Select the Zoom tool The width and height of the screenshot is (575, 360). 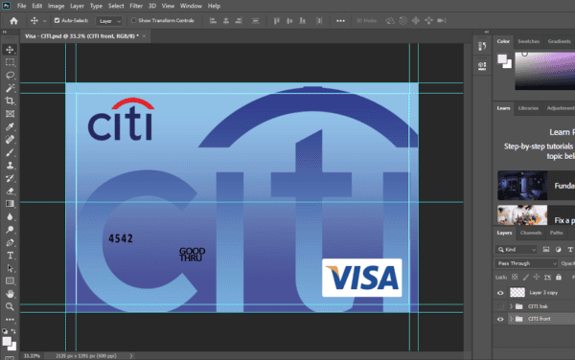(x=10, y=306)
